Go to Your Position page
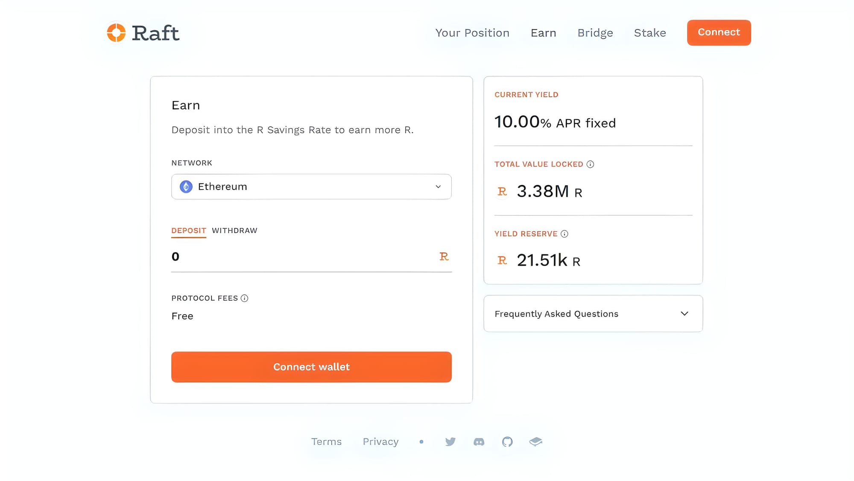 (x=472, y=33)
